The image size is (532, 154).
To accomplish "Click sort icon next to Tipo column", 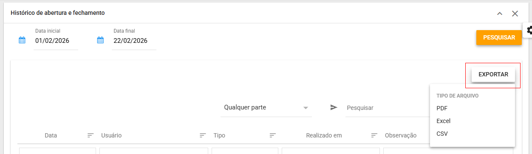I will [x=273, y=135].
